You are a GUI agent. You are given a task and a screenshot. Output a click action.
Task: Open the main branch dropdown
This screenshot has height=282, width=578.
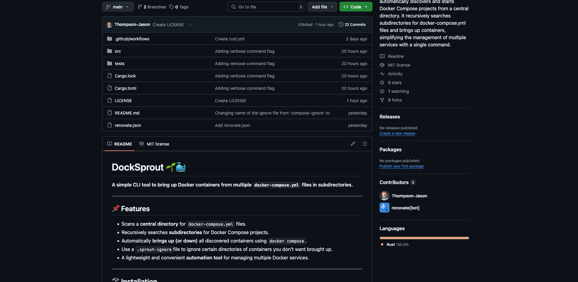118,7
